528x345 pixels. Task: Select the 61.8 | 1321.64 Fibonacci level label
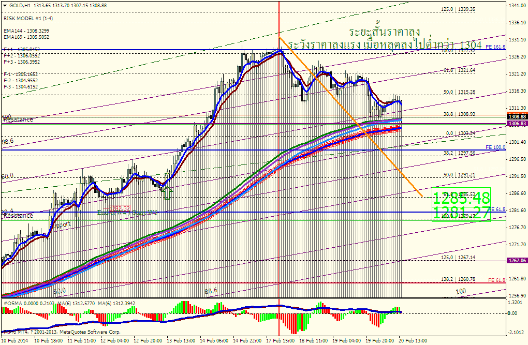458,70
